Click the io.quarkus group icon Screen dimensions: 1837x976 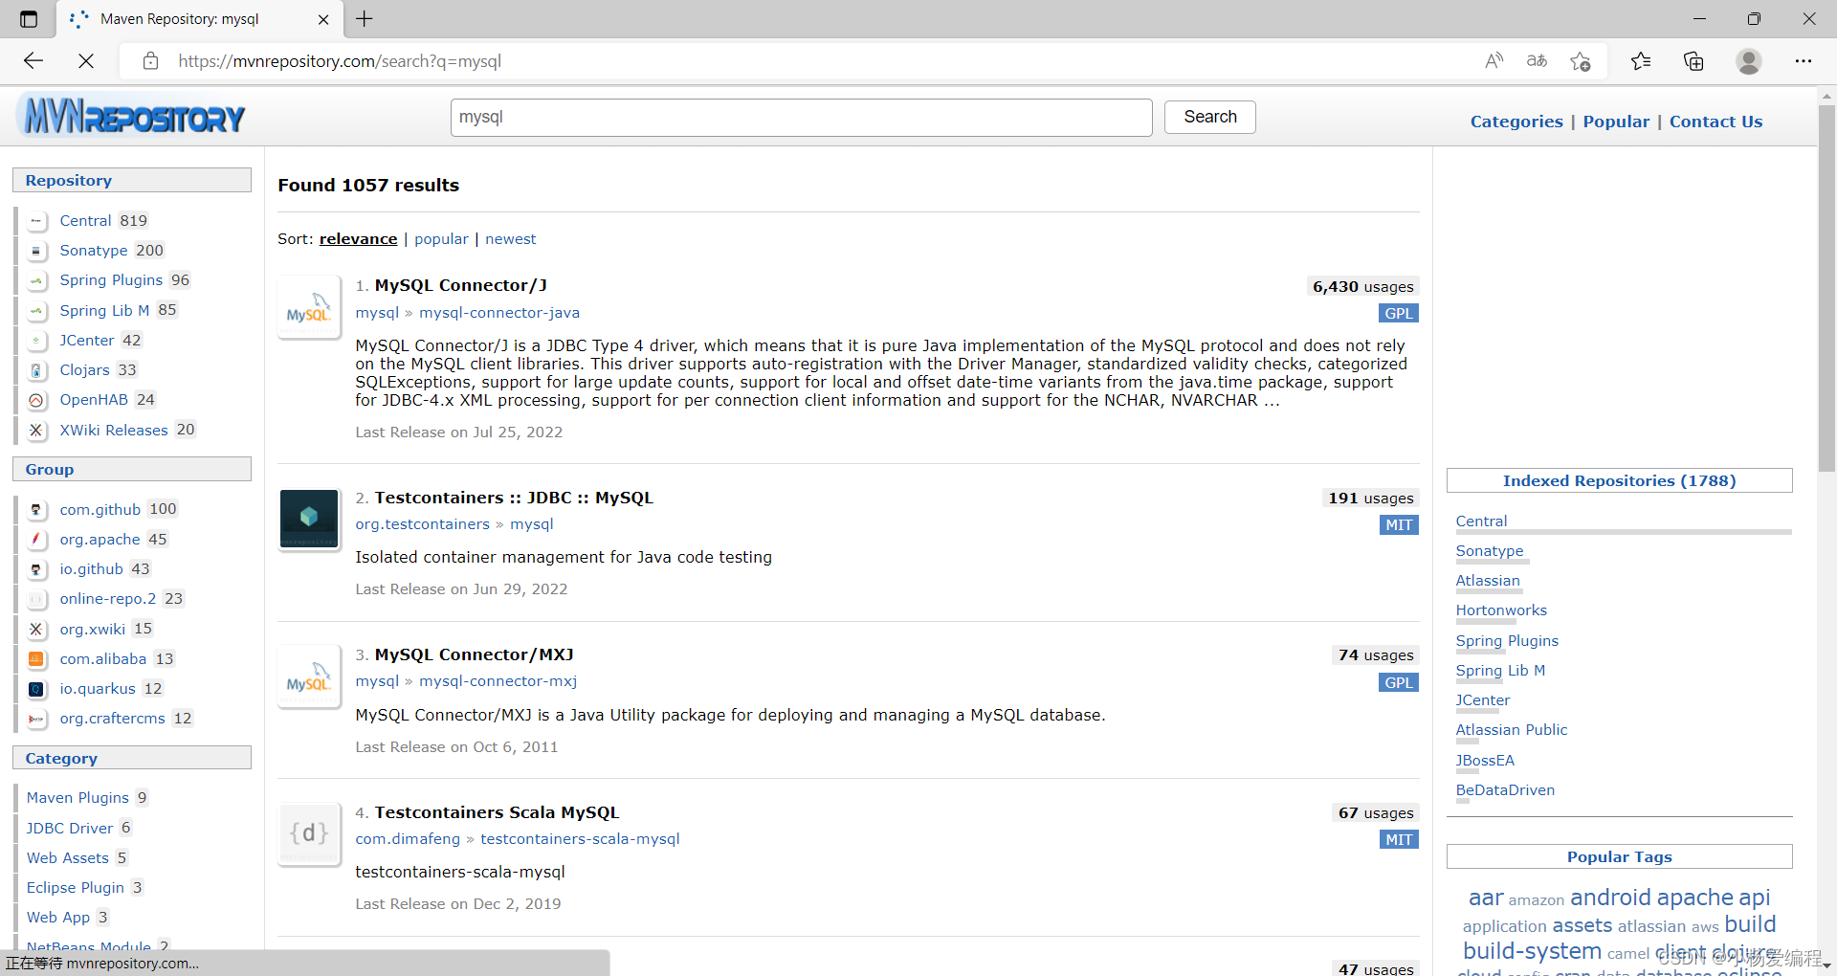pos(36,689)
